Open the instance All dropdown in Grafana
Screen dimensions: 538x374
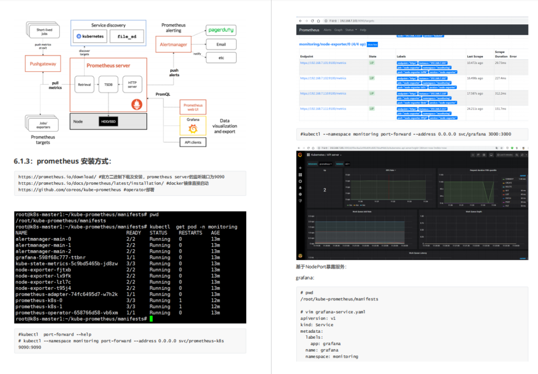[x=347, y=164]
